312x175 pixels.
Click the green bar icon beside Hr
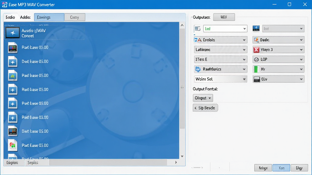(x=256, y=69)
